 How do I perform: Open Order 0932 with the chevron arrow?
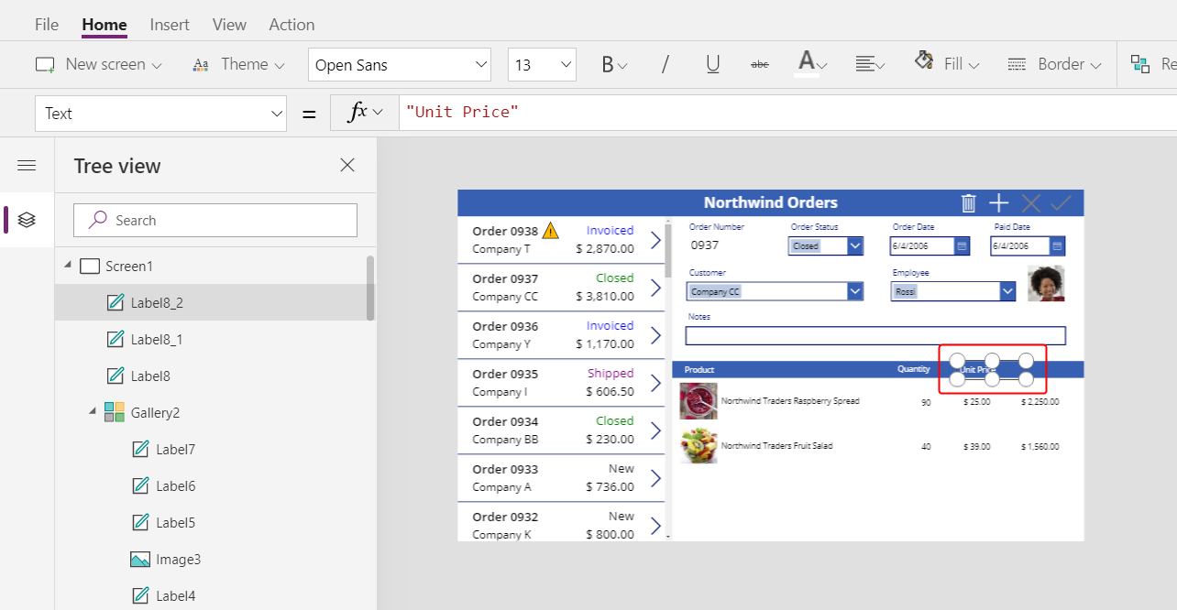[655, 526]
